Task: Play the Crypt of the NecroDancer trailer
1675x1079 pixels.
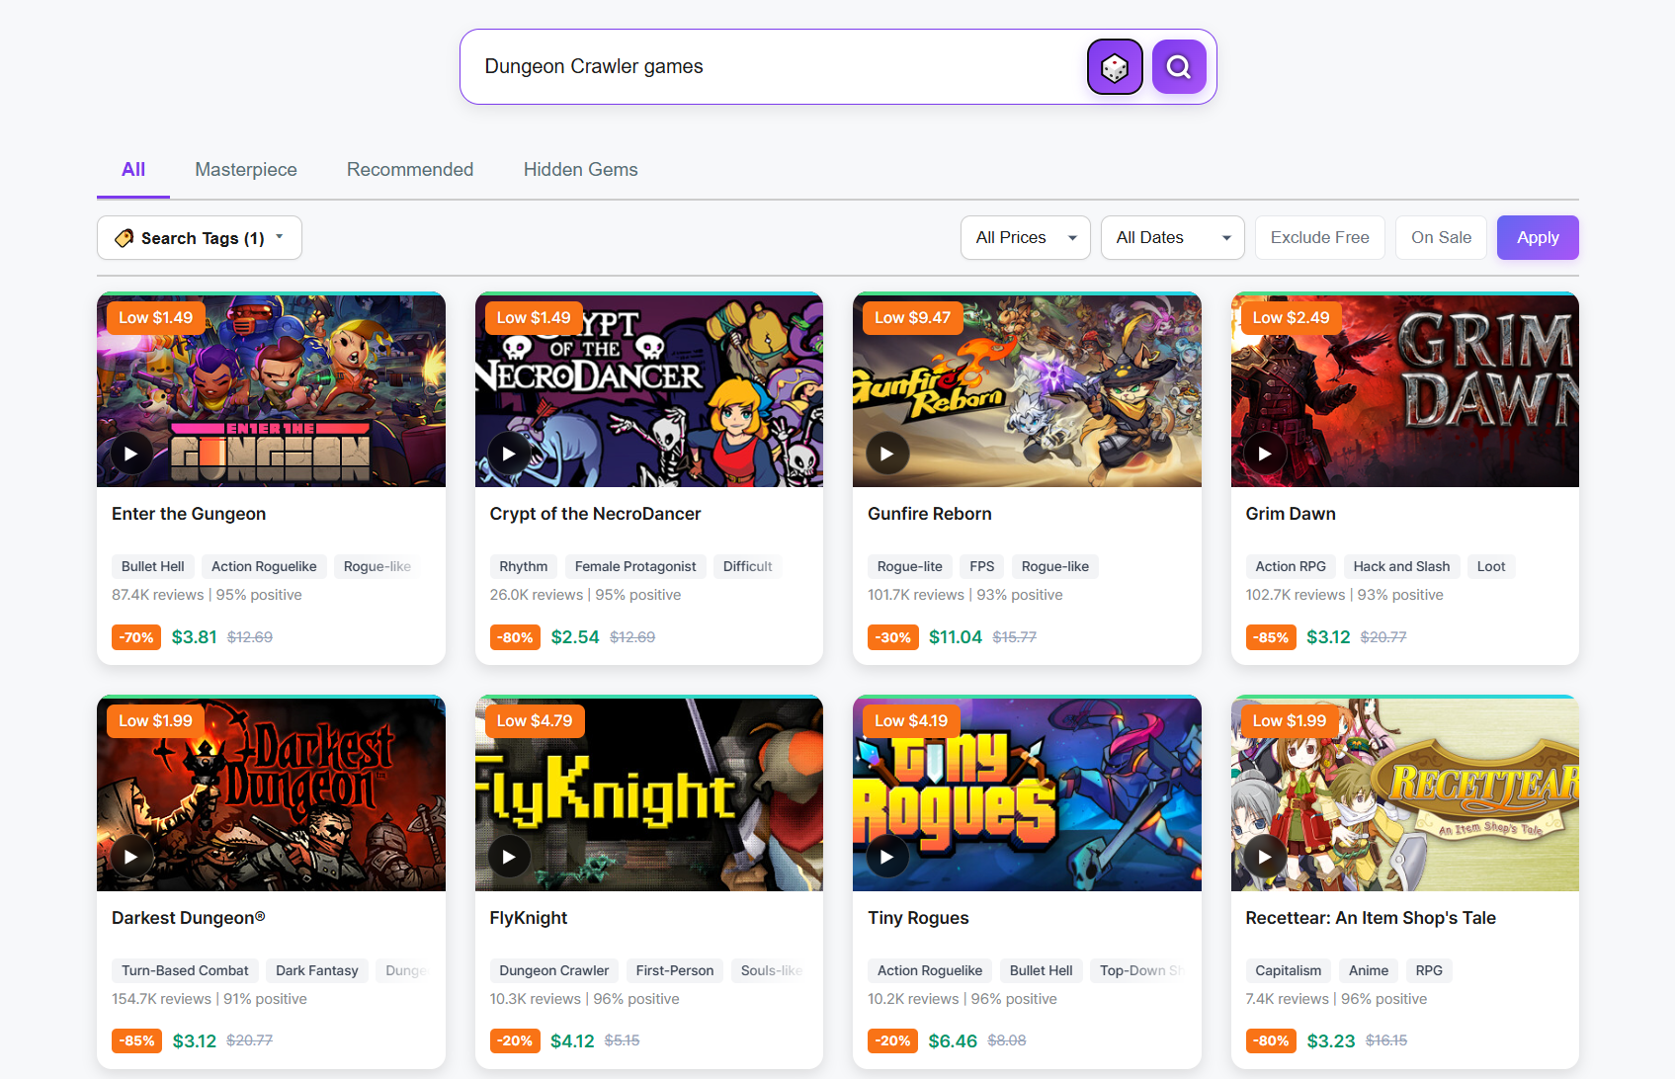Action: [x=509, y=453]
